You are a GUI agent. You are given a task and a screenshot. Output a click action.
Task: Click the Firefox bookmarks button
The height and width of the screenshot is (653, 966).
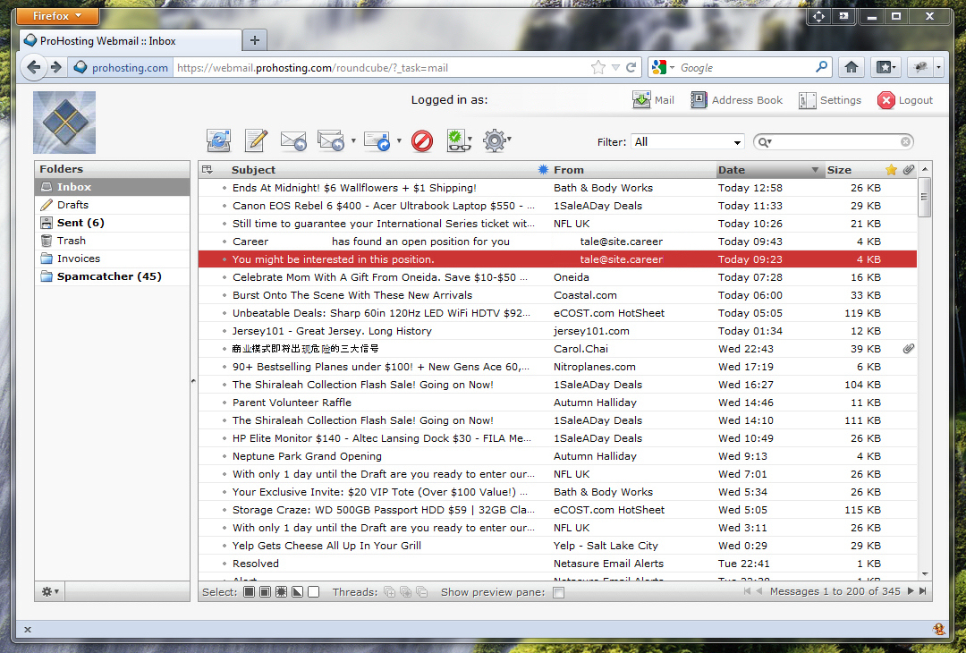pos(885,67)
